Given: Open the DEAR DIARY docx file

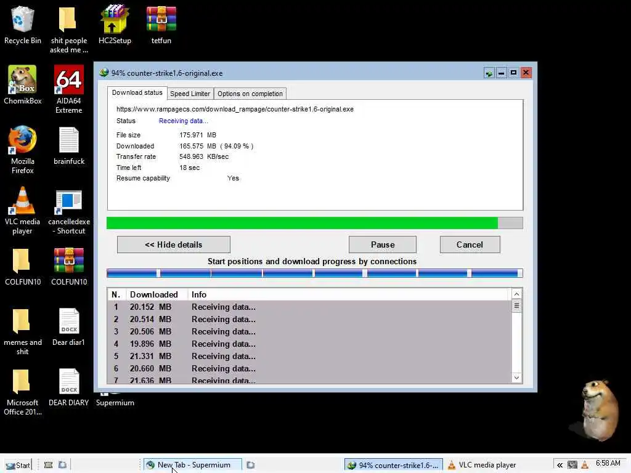Looking at the screenshot, I should click(x=69, y=387).
